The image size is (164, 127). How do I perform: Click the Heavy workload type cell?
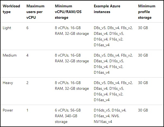[x=8, y=82]
